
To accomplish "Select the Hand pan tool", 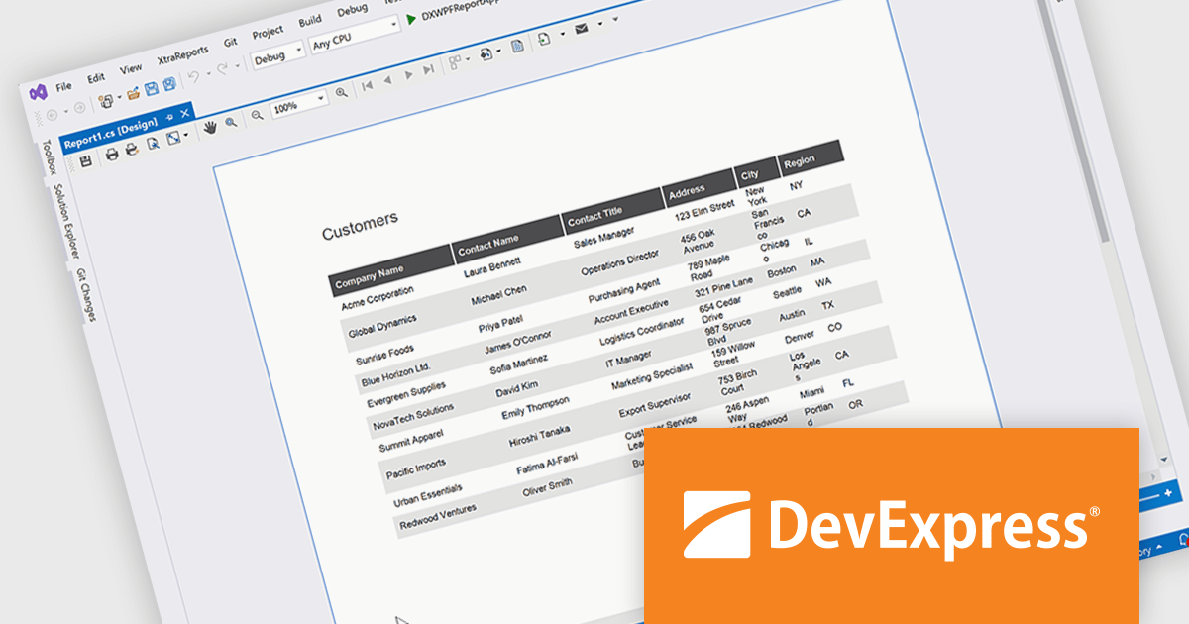I will tap(210, 127).
